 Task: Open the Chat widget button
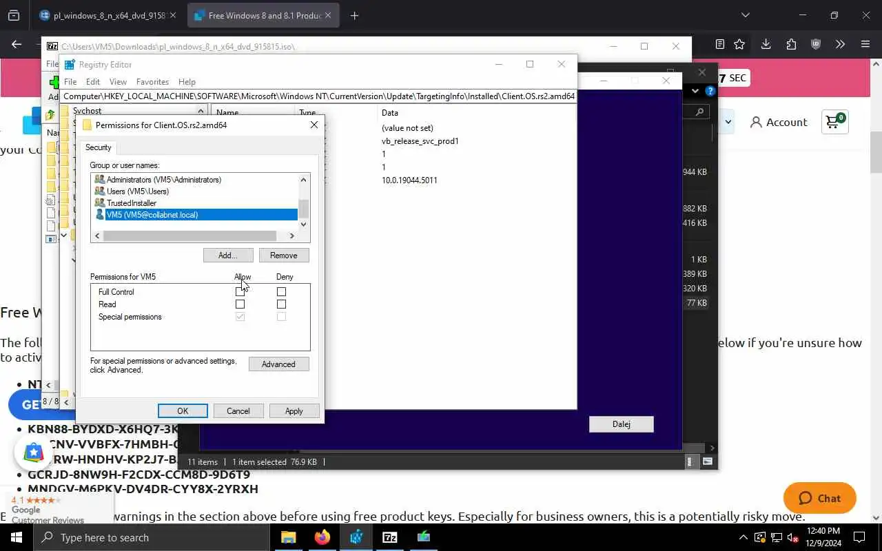[819, 498]
